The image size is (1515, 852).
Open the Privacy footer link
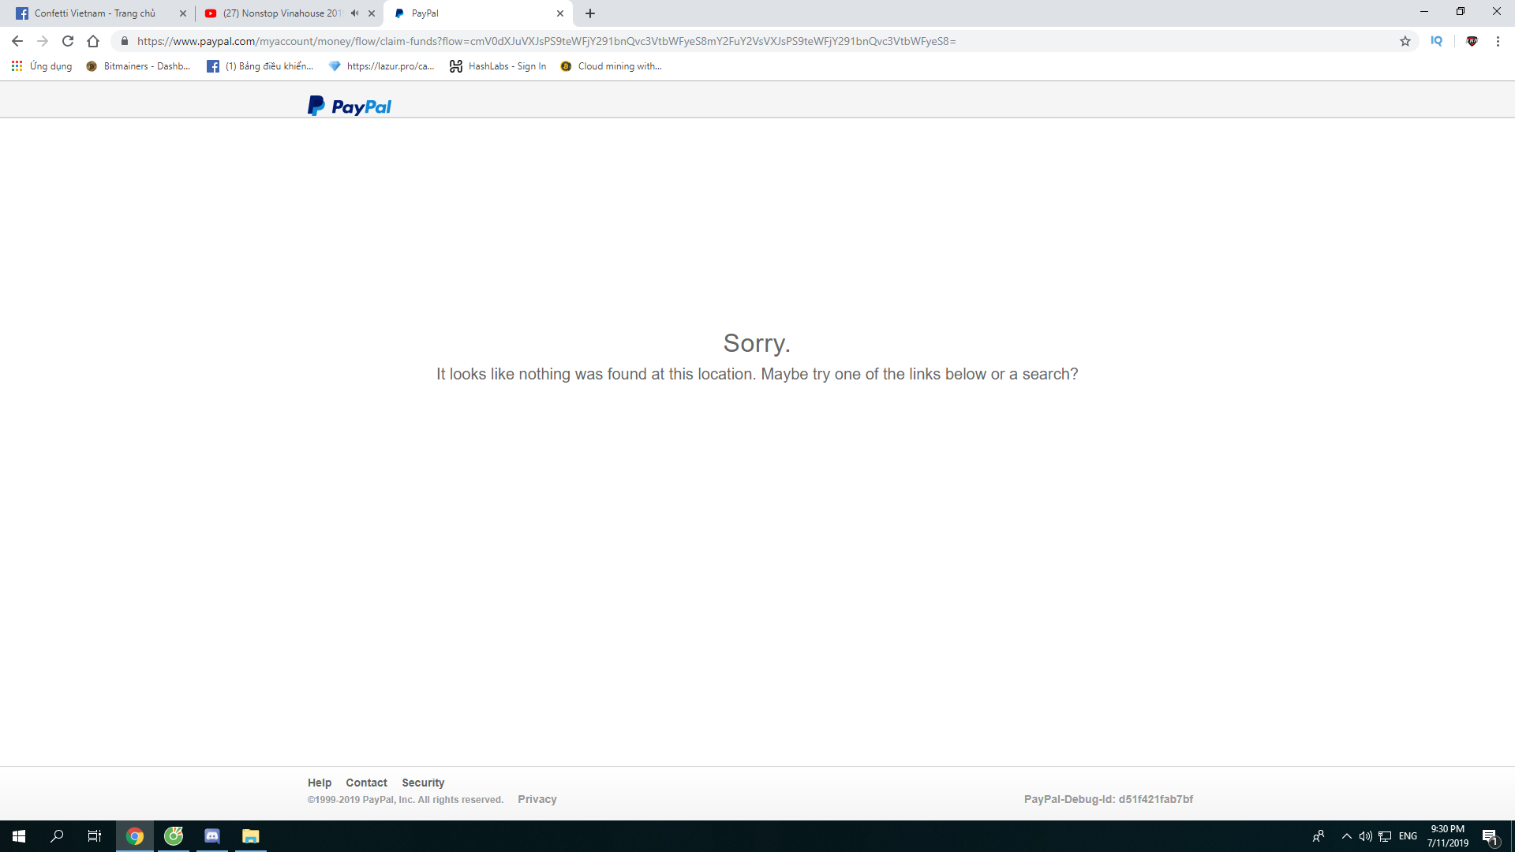pyautogui.click(x=537, y=799)
